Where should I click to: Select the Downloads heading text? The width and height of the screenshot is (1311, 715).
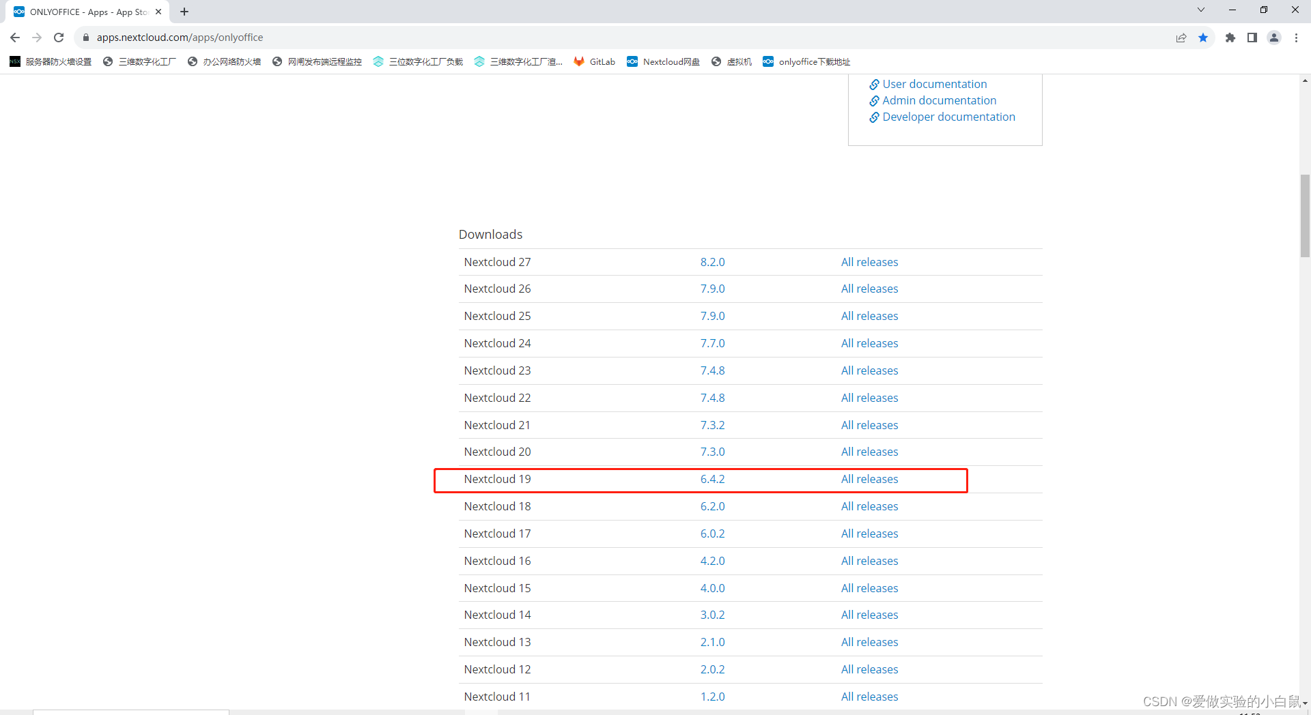490,234
